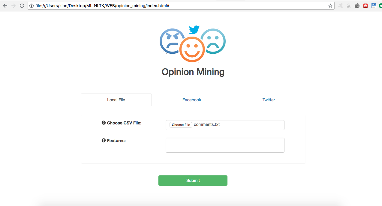
Task: Bookmark this page with the star icon
Action: pos(330,6)
